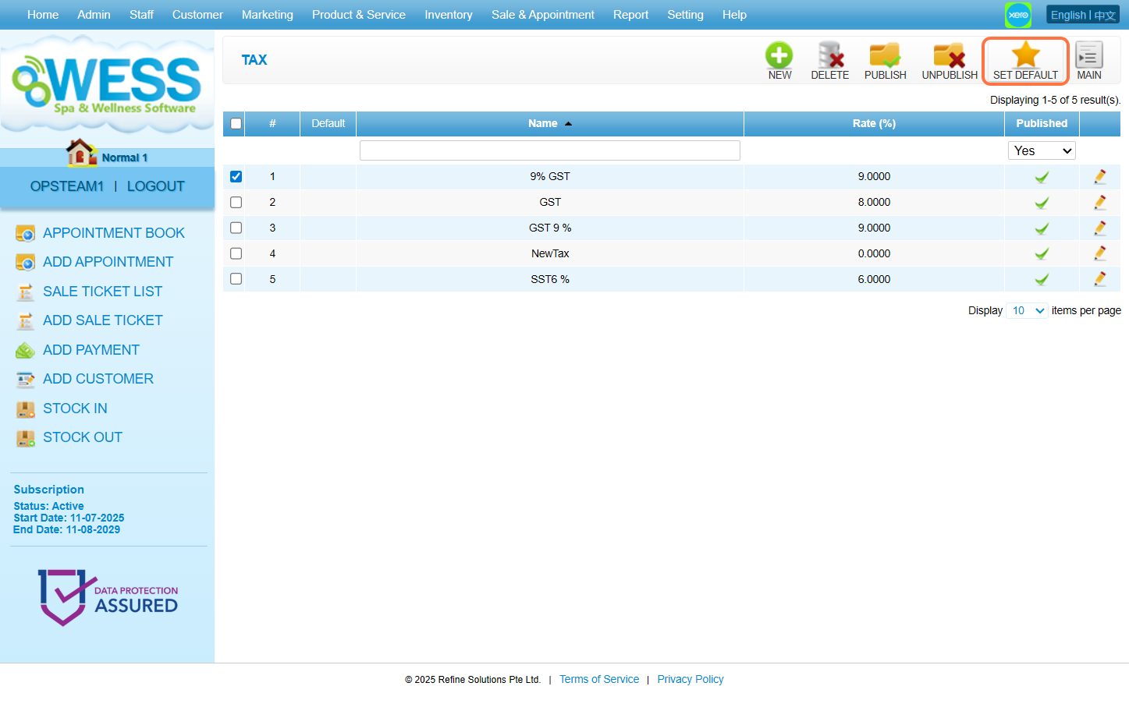Screen dimensions: 1129x711
Task: Click the Xero integration icon
Action: (1017, 15)
